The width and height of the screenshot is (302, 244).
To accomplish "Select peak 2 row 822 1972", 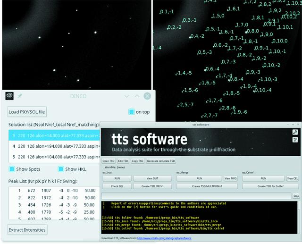I will 54,198.
